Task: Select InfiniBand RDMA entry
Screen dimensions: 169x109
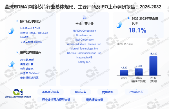Action: pos(30,29)
